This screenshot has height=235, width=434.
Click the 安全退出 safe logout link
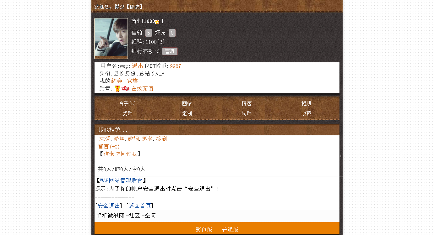(109, 206)
